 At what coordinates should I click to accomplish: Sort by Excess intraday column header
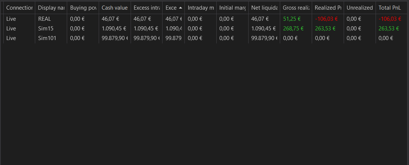147,8
